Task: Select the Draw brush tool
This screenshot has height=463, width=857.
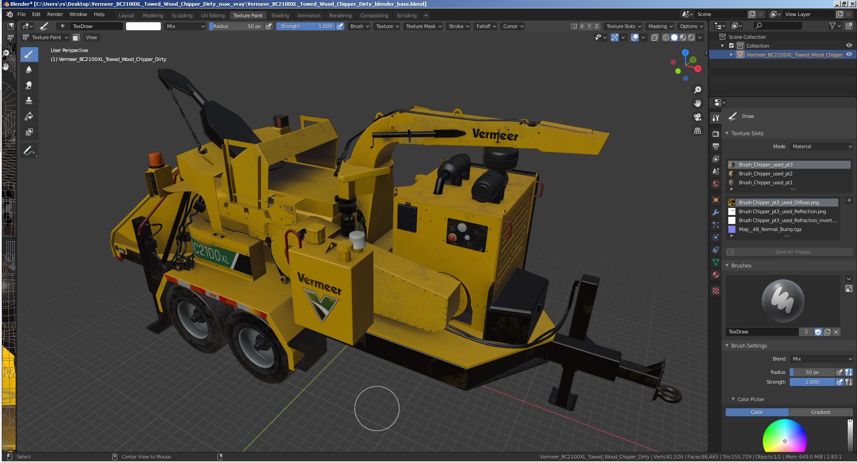Action: point(29,55)
